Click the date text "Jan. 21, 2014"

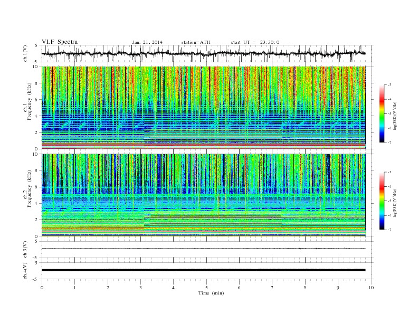(147, 42)
